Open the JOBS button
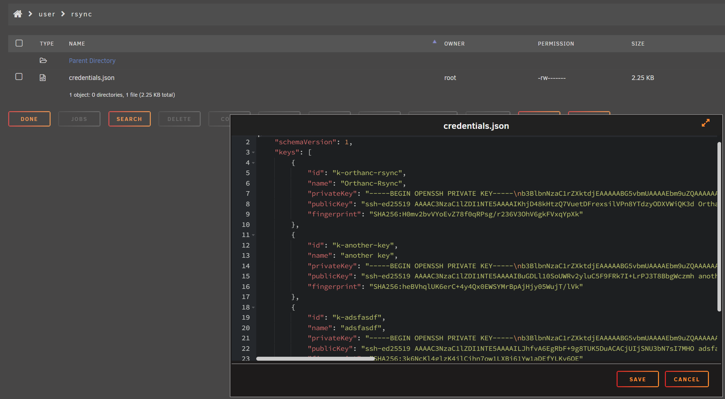Image resolution: width=725 pixels, height=399 pixels. [x=79, y=119]
